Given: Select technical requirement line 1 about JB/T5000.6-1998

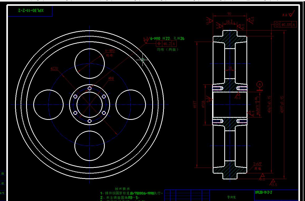Looking at the screenshot, I should tap(131, 193).
